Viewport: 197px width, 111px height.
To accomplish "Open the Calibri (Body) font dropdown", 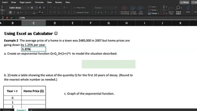I will pos(29,8).
